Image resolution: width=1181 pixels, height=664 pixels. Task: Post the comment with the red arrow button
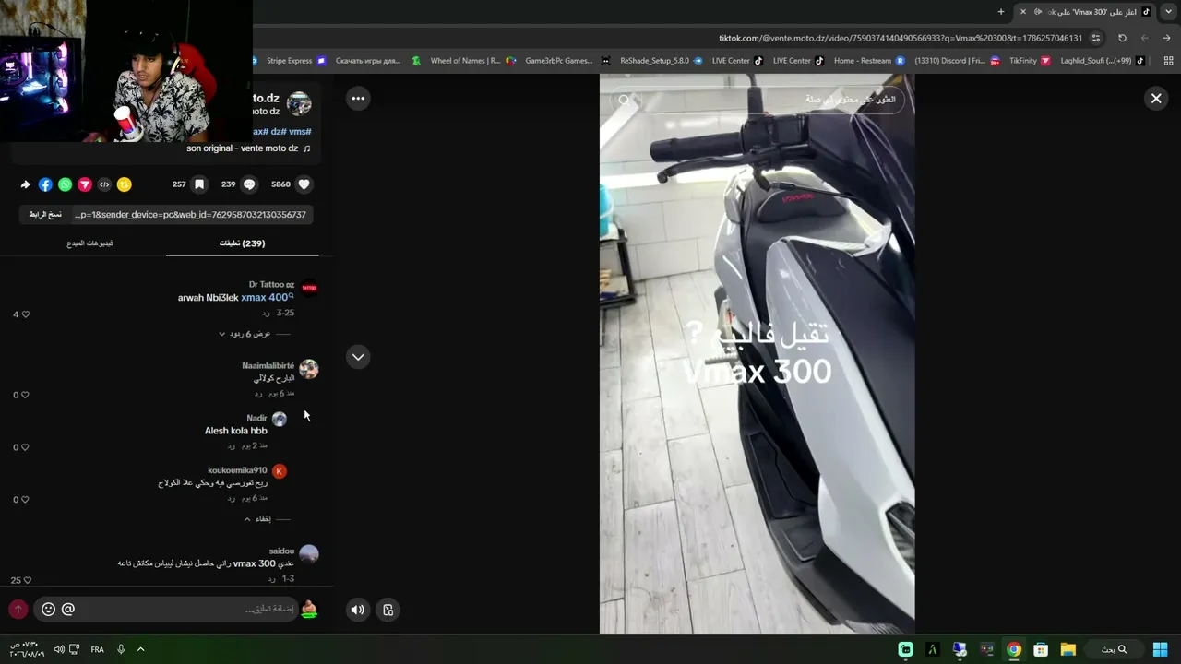(18, 610)
